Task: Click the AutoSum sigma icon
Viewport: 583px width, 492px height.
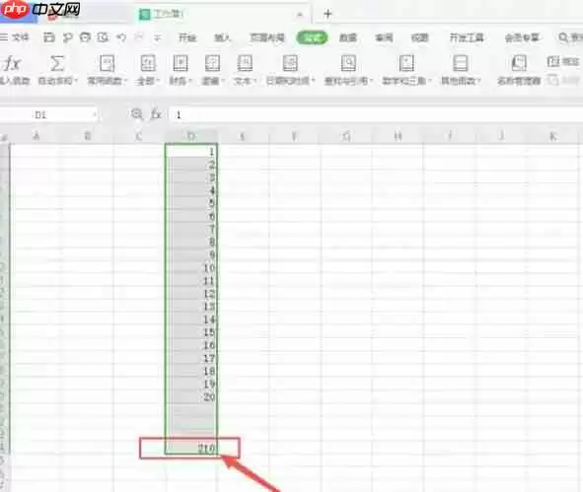Action: point(57,63)
